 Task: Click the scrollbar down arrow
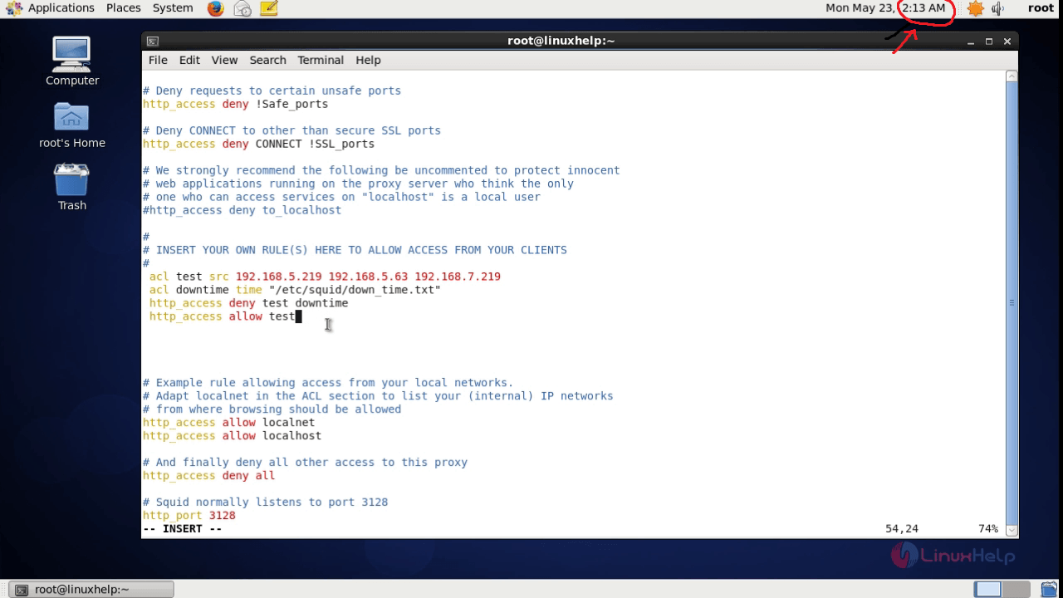[1012, 529]
